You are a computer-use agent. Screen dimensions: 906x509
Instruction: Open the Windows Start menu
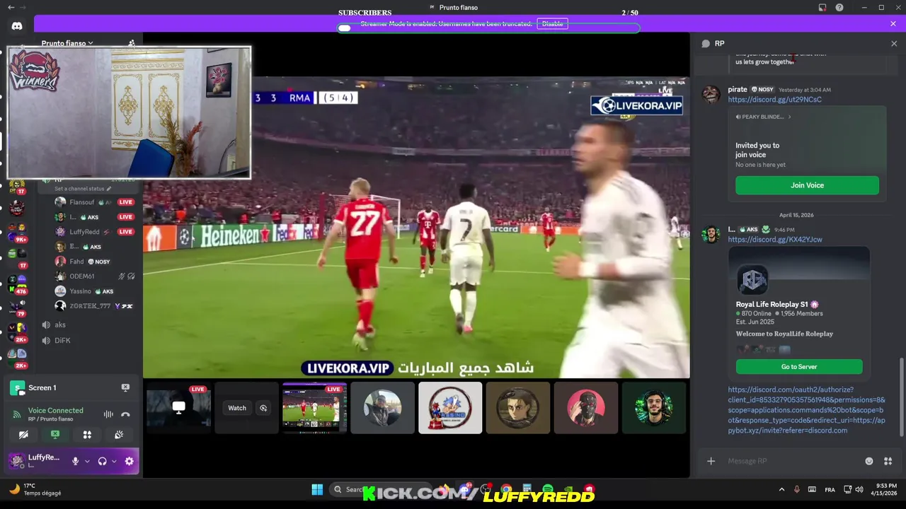[x=317, y=489]
